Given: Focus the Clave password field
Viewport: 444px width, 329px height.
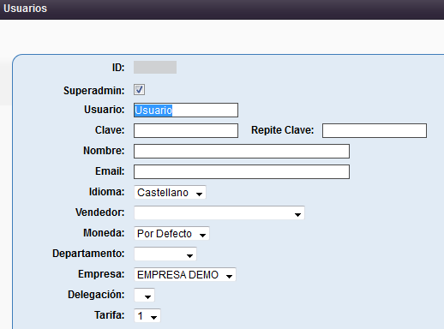Looking at the screenshot, I should tap(186, 130).
